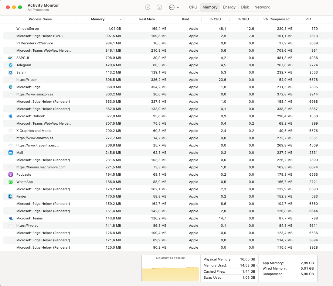Select the Telegram process name
Image resolution: width=333 pixels, height=286 pixels.
point(24,65)
